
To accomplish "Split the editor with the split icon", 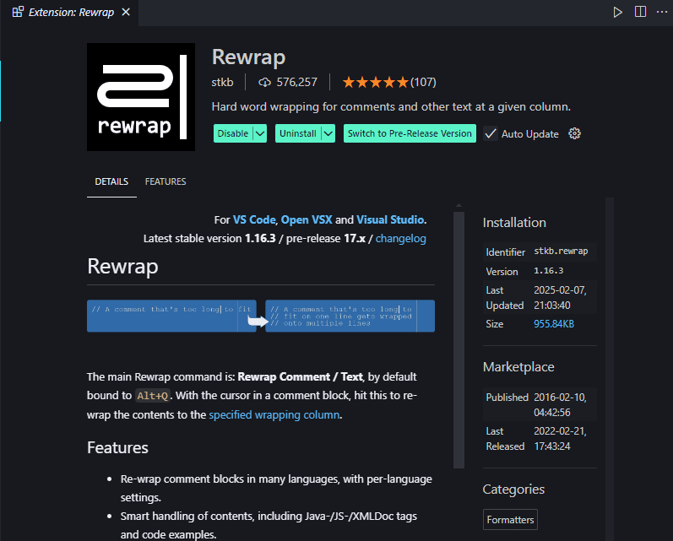I will pyautogui.click(x=640, y=12).
